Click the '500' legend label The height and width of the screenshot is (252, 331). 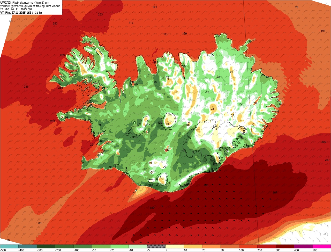tap(315, 250)
